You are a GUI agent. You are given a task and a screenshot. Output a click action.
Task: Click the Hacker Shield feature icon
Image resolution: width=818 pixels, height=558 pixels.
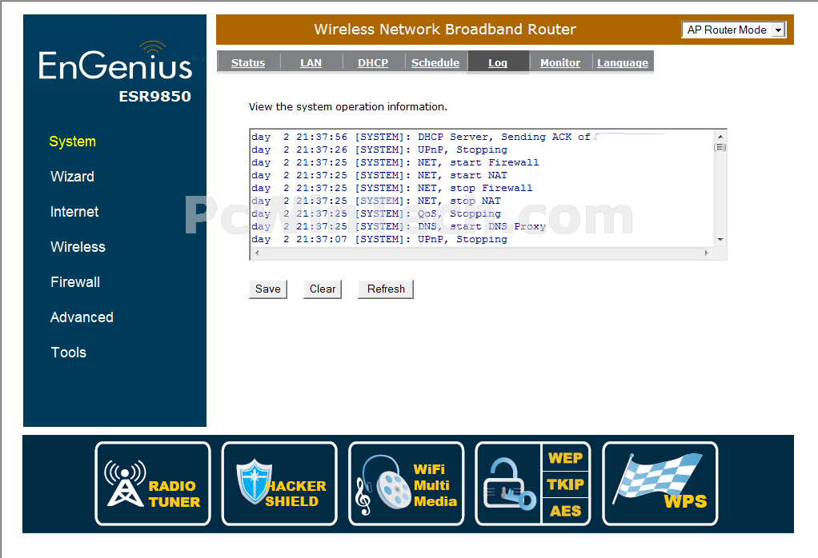coord(279,484)
